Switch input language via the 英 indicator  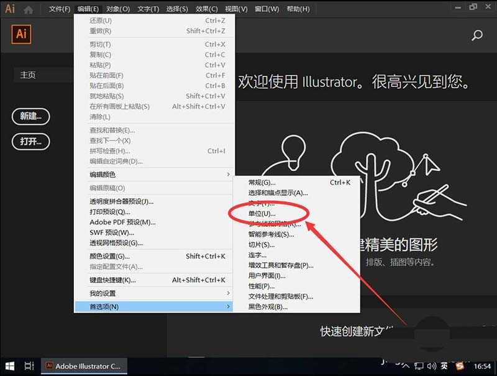coord(443,365)
